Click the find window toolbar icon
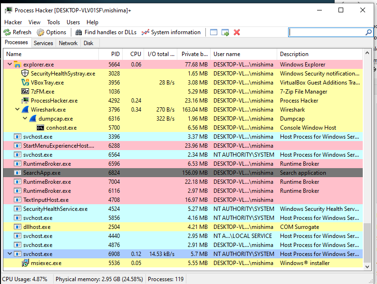The height and width of the screenshot is (284, 377). 213,32
